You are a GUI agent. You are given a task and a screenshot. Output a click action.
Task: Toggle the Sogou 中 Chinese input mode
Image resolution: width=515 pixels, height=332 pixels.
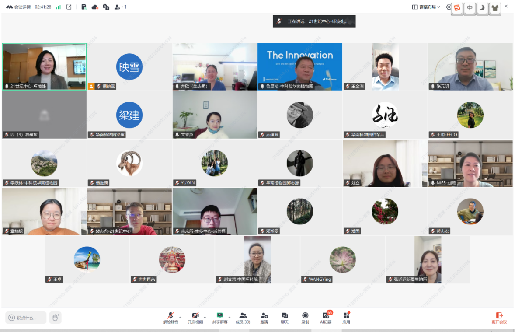tap(470, 8)
